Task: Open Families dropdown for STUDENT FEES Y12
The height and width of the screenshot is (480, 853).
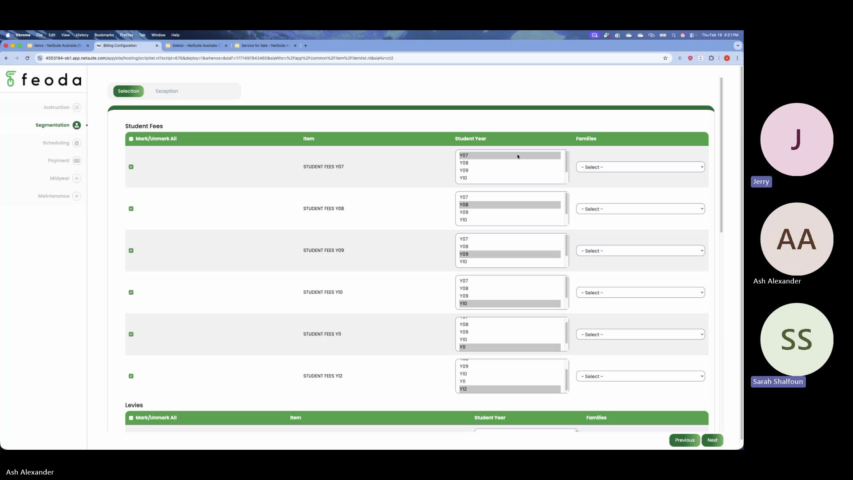Action: coord(640,376)
